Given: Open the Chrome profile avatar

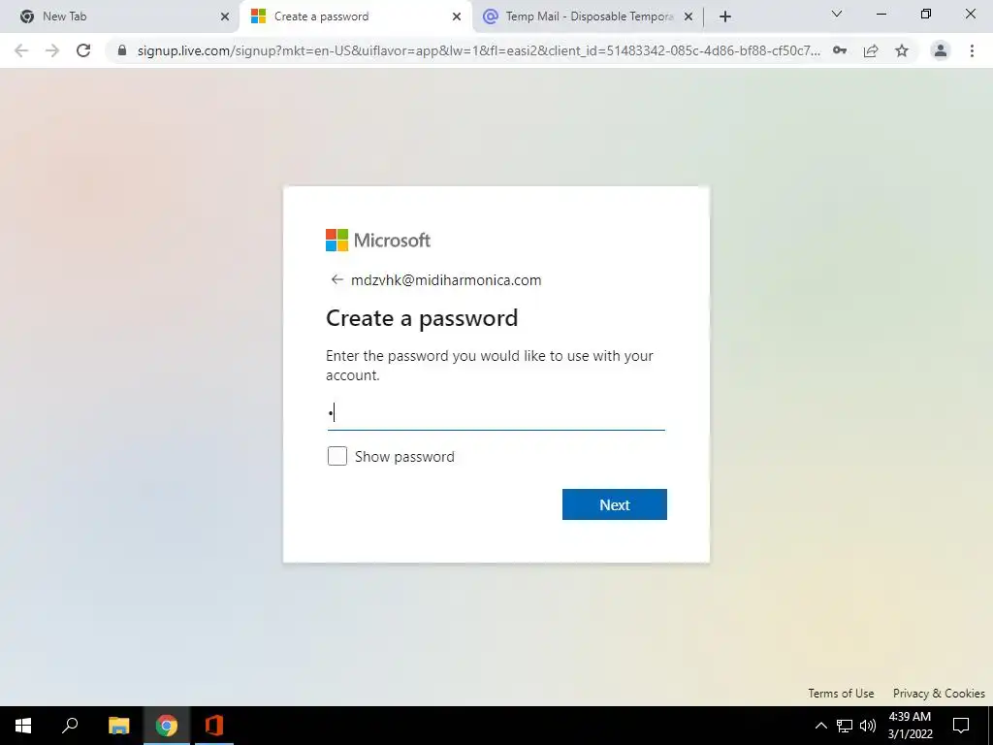Looking at the screenshot, I should click(941, 50).
